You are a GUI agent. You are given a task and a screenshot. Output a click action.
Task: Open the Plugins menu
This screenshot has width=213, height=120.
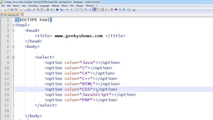click(80, 6)
